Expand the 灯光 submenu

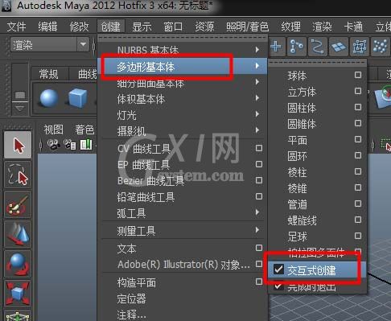click(183, 115)
